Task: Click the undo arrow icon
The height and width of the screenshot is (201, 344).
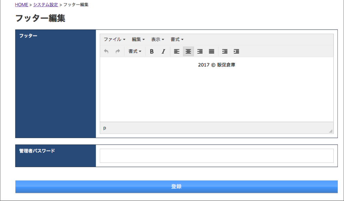Action: click(106, 51)
